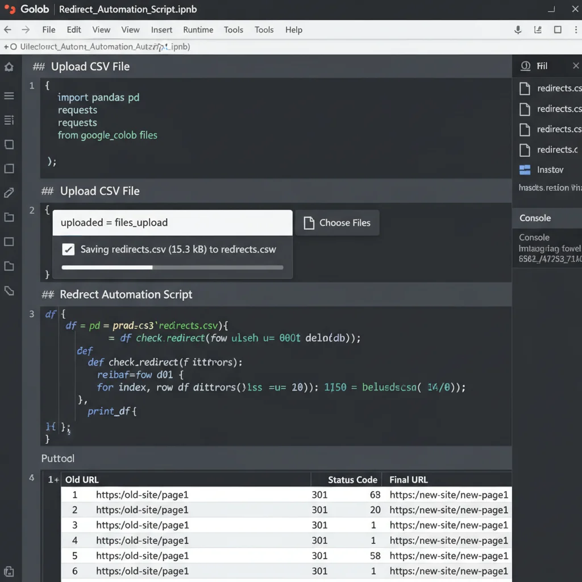
Task: Go back with the left arrow
Action: pyautogui.click(x=7, y=30)
